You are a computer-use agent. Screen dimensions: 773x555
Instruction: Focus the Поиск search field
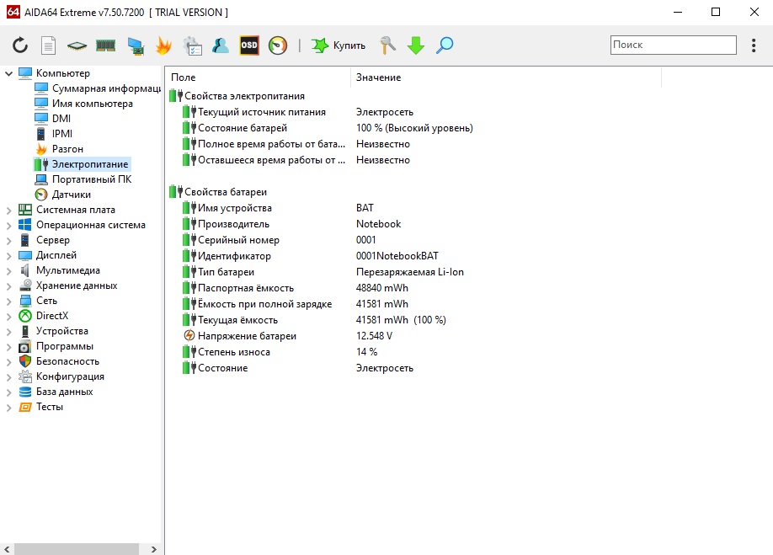(x=674, y=45)
